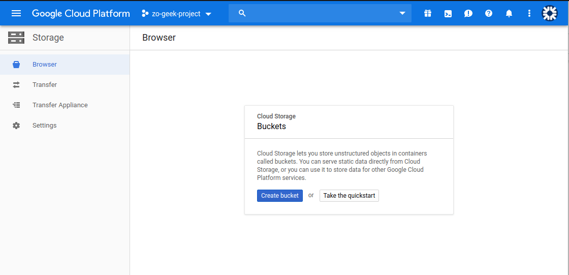This screenshot has height=275, width=569.
Task: Click the Browser page title
Action: [159, 38]
